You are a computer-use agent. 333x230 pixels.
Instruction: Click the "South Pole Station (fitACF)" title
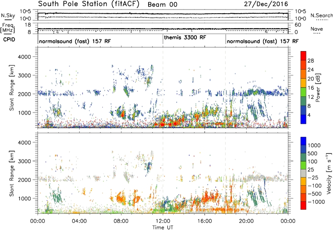point(89,4)
